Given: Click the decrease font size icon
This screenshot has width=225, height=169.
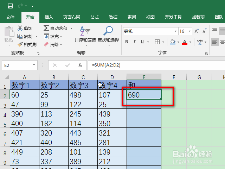Looking at the screenshot, I should pos(205,31).
